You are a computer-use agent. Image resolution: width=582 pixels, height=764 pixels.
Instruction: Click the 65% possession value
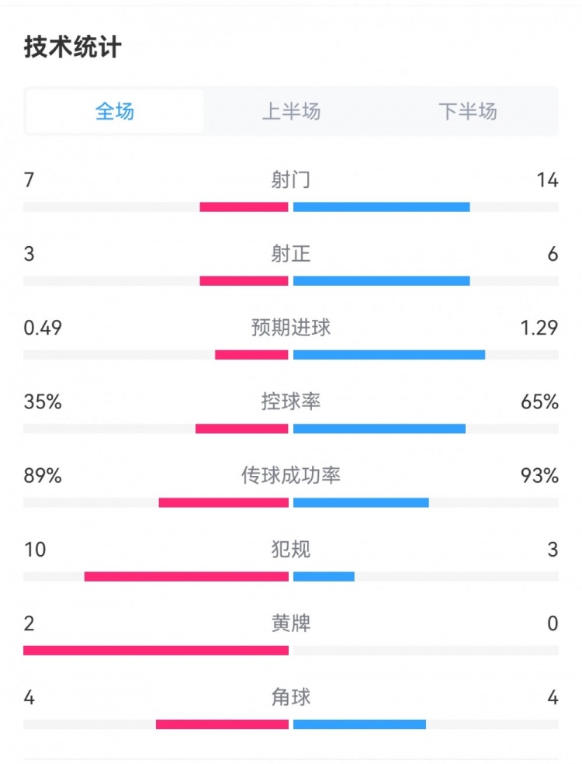click(x=540, y=401)
